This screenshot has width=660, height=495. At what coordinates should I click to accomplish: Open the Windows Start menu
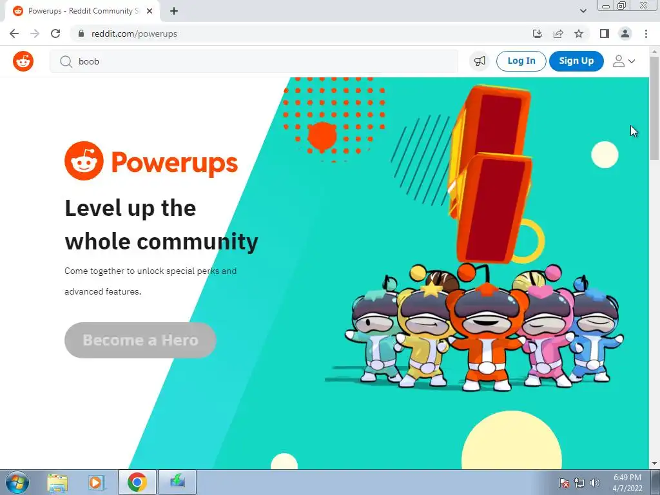pos(17,482)
